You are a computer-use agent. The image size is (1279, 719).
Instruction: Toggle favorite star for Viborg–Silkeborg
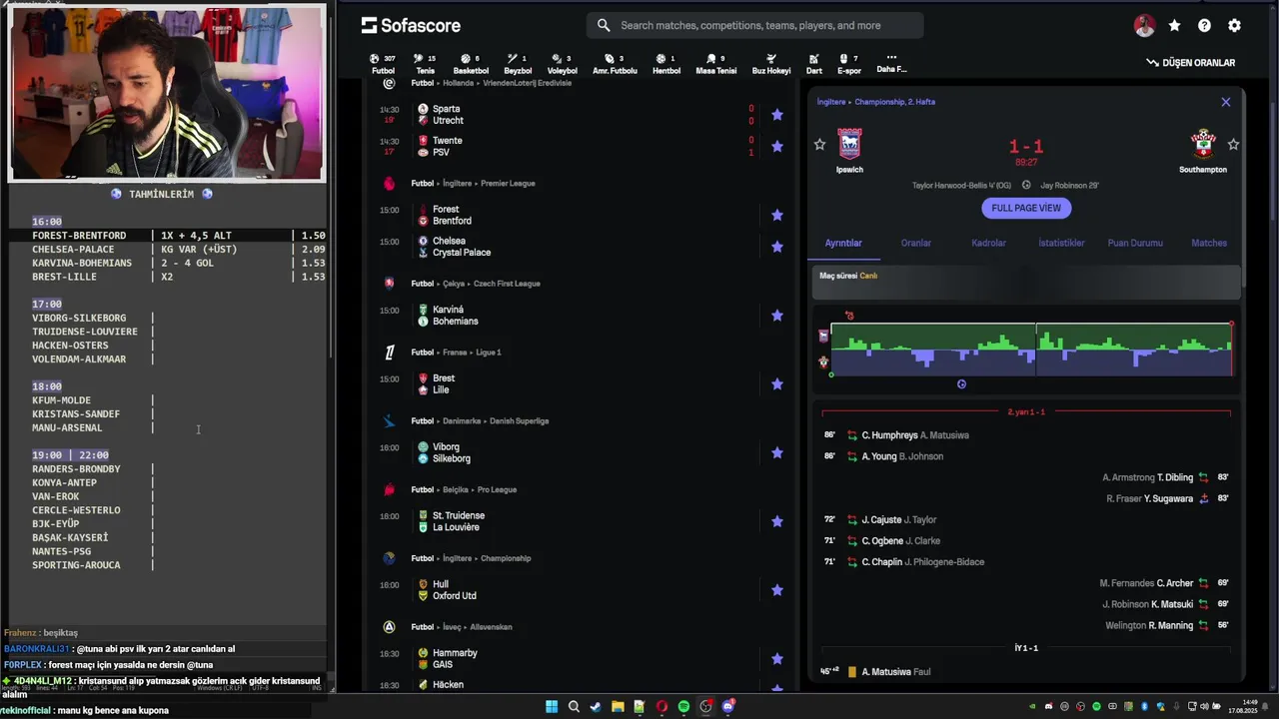coord(777,453)
